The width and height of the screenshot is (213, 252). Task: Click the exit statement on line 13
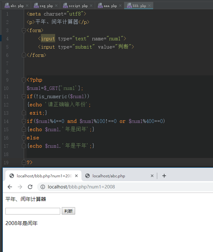click(36, 113)
